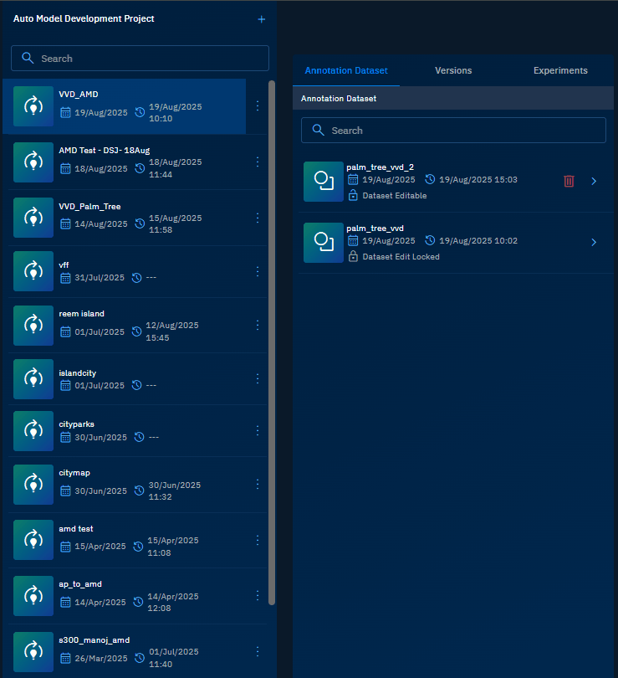Click the palm_tree_vvd dataset icon
The height and width of the screenshot is (678, 618).
pyautogui.click(x=323, y=243)
